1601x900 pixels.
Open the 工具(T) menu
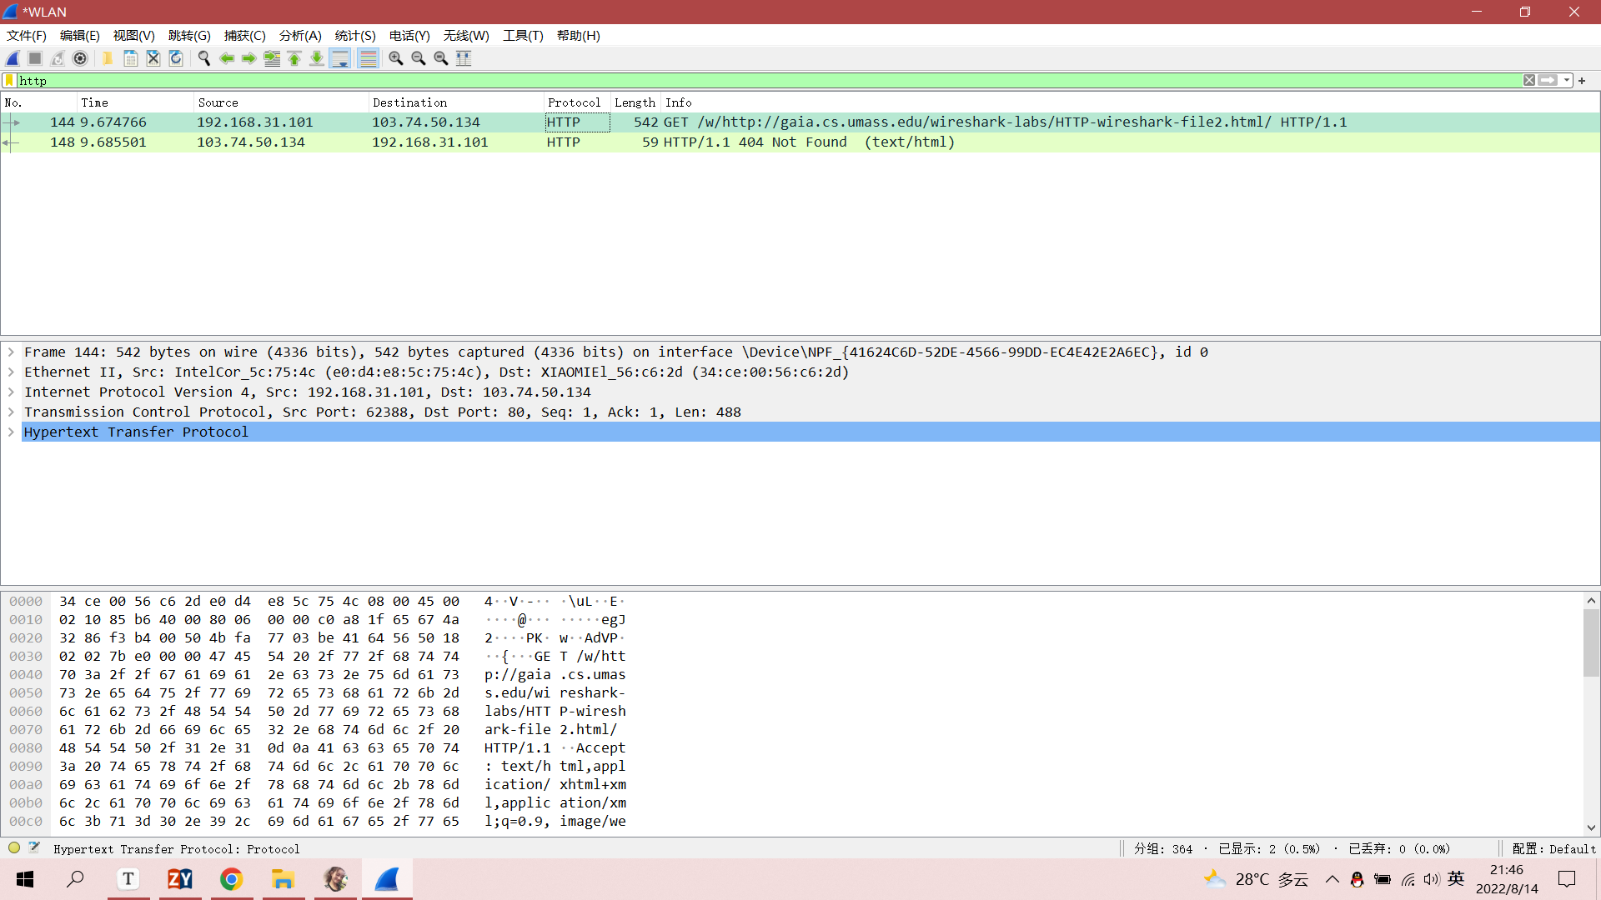pyautogui.click(x=523, y=36)
